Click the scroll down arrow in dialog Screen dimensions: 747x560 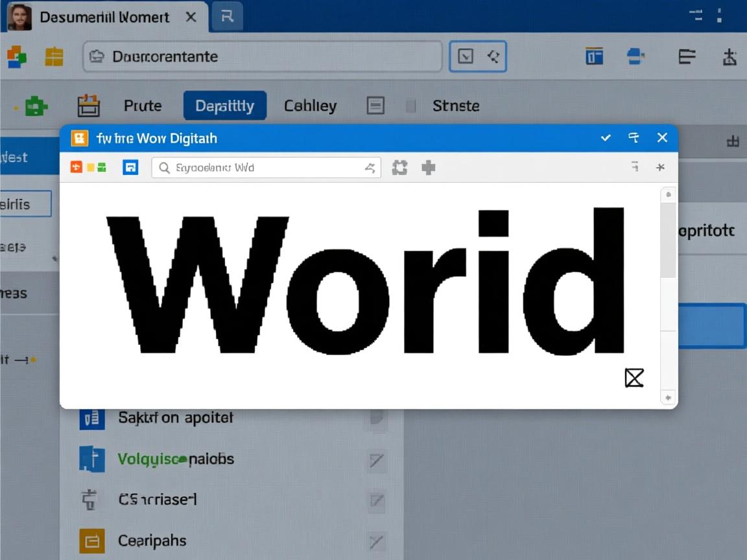tap(668, 397)
